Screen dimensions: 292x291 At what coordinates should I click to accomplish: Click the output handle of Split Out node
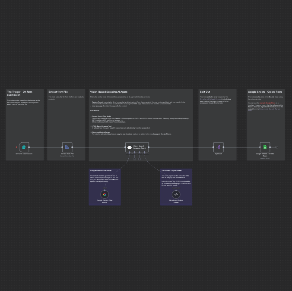pos(224,147)
